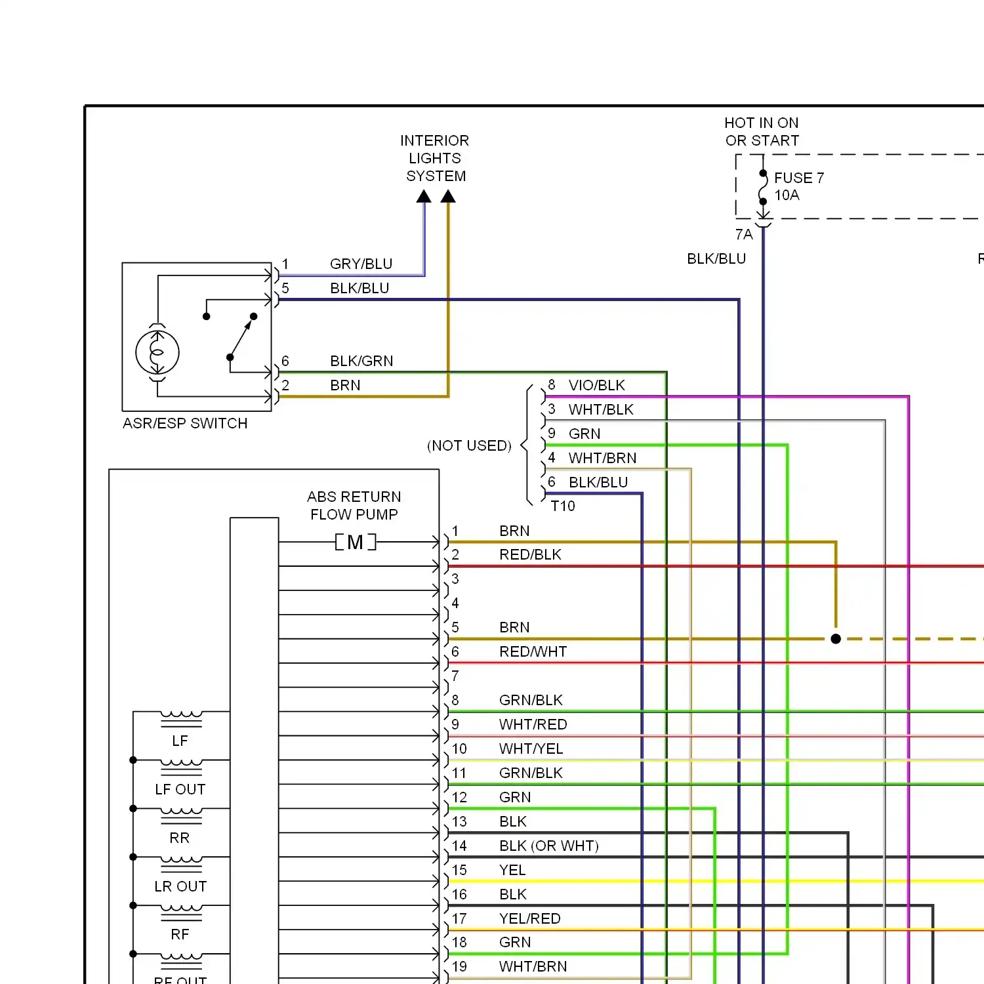Click the coil symbol above RR
The height and width of the screenshot is (984, 984).
point(182,816)
